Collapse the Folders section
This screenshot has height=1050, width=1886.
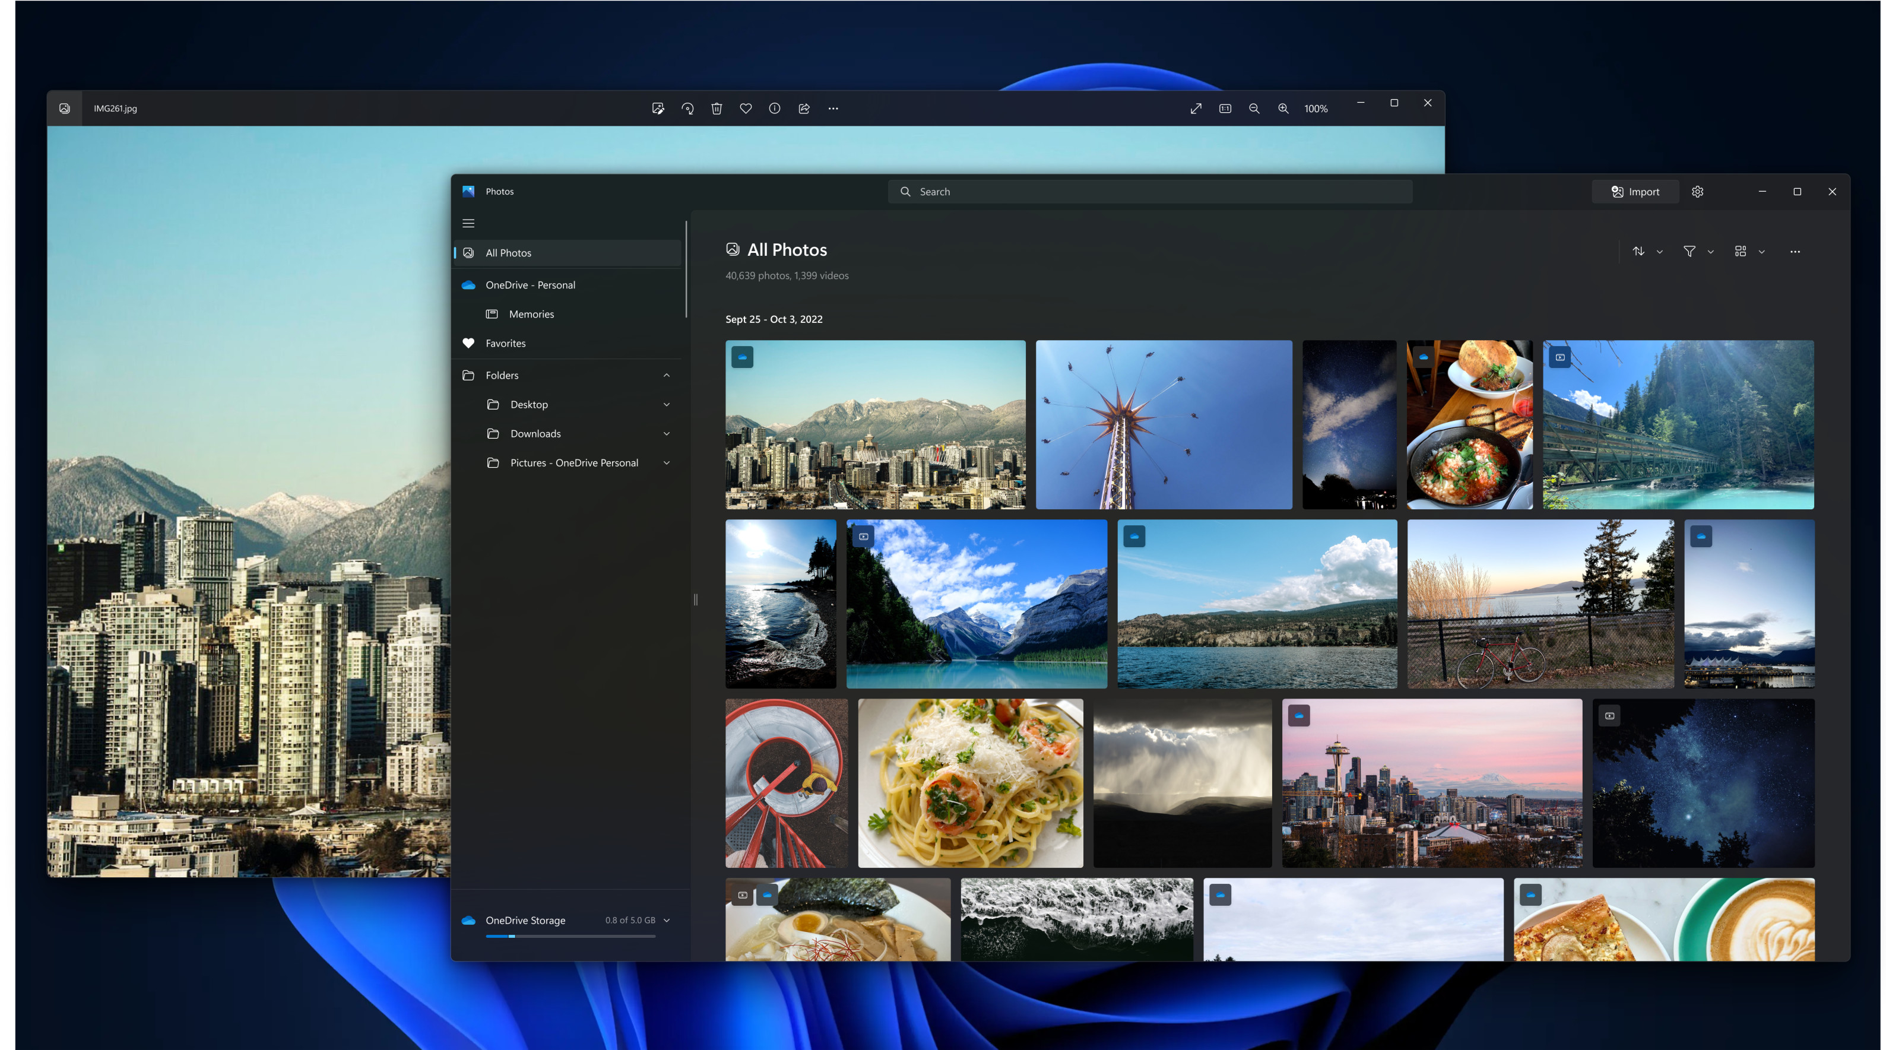click(x=665, y=375)
